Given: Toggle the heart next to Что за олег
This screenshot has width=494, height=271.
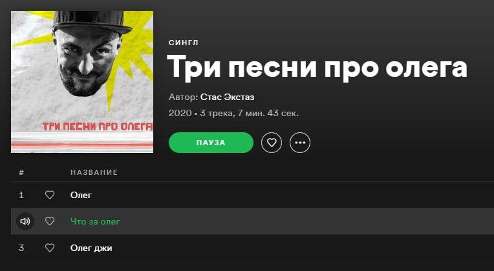Looking at the screenshot, I should 50,222.
